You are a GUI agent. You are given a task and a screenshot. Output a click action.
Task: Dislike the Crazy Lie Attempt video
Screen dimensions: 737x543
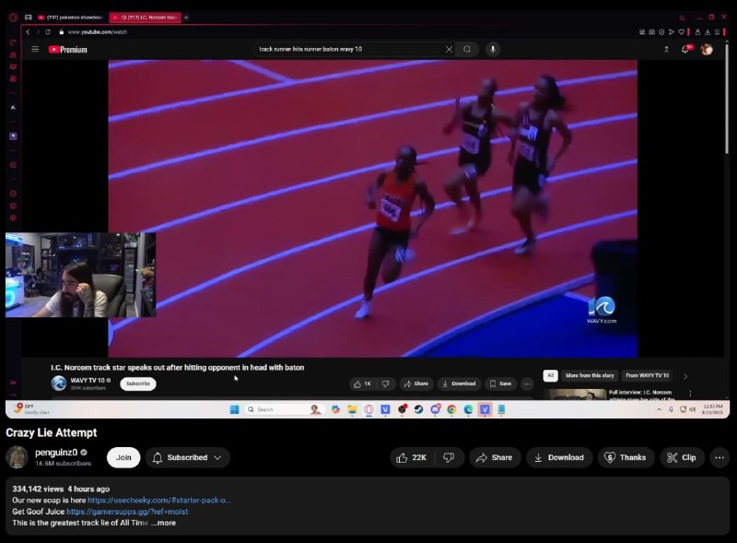pyautogui.click(x=449, y=457)
